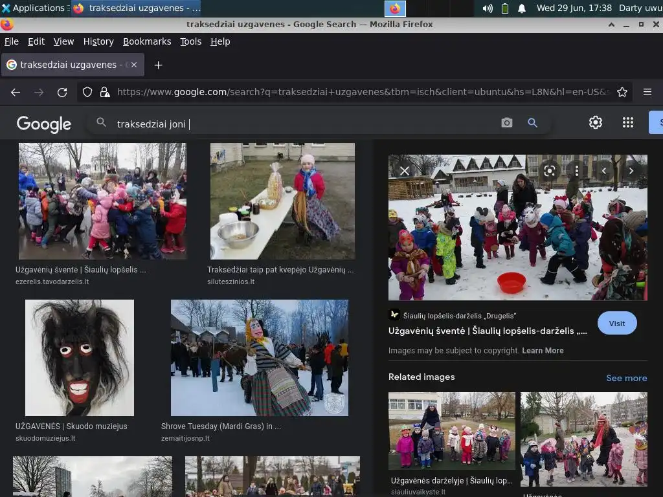Open the Edit menu
The width and height of the screenshot is (663, 497).
coord(36,41)
